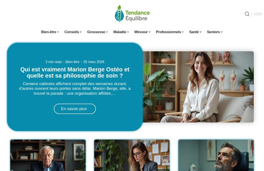Expand the Seniors chevron
Viewport: 264px width, 171px height.
click(221, 32)
